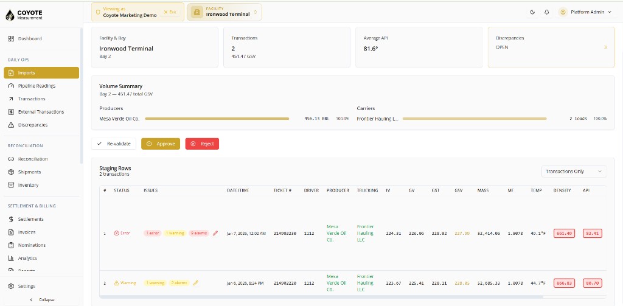Click the Re-validate button
The height and width of the screenshot is (306, 623).
tap(114, 144)
